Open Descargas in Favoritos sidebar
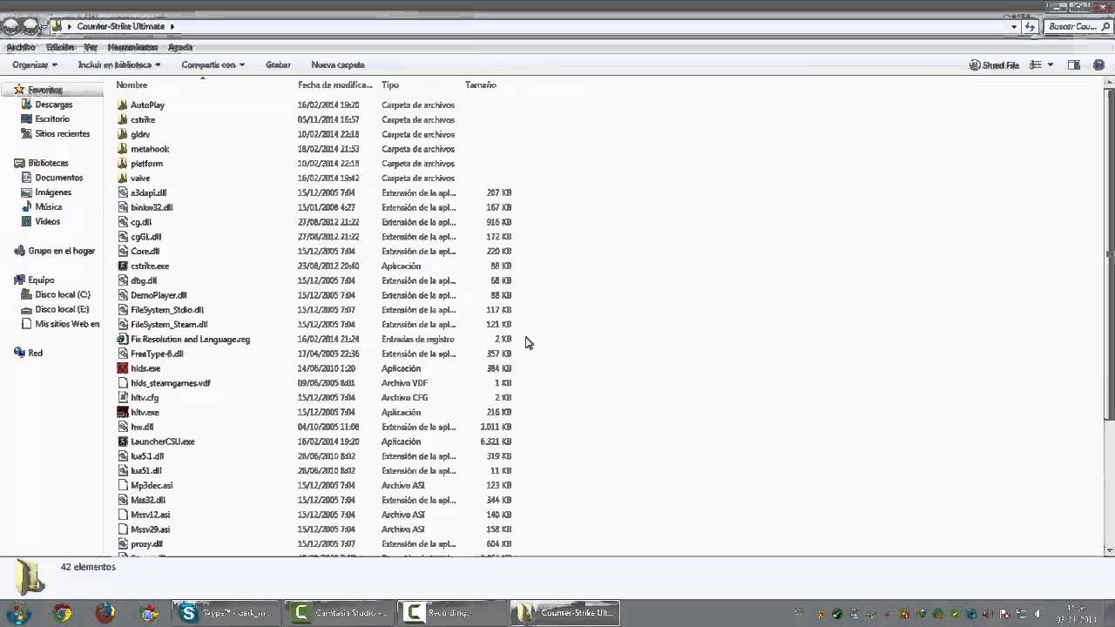 (x=47, y=104)
